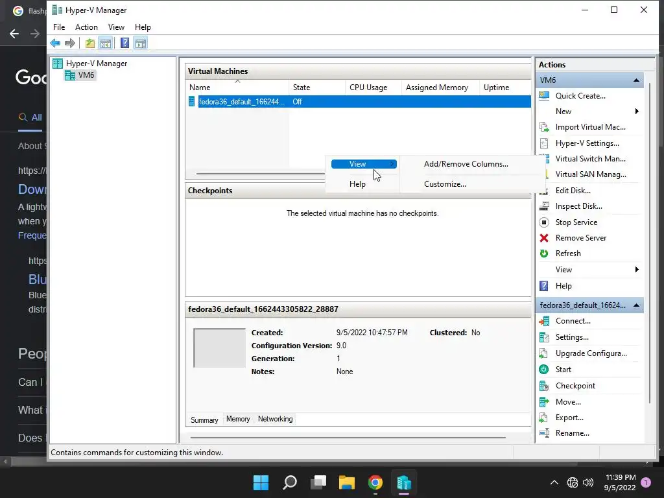Screen dimensions: 664x498
Task: Open the taskbar clock and date
Action: 620,482
